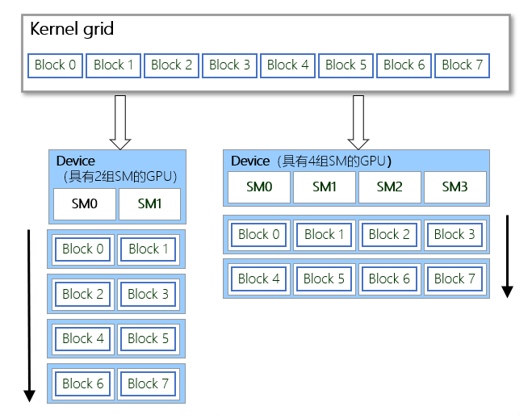Click the long black arrow on the far left

[x=29, y=315]
